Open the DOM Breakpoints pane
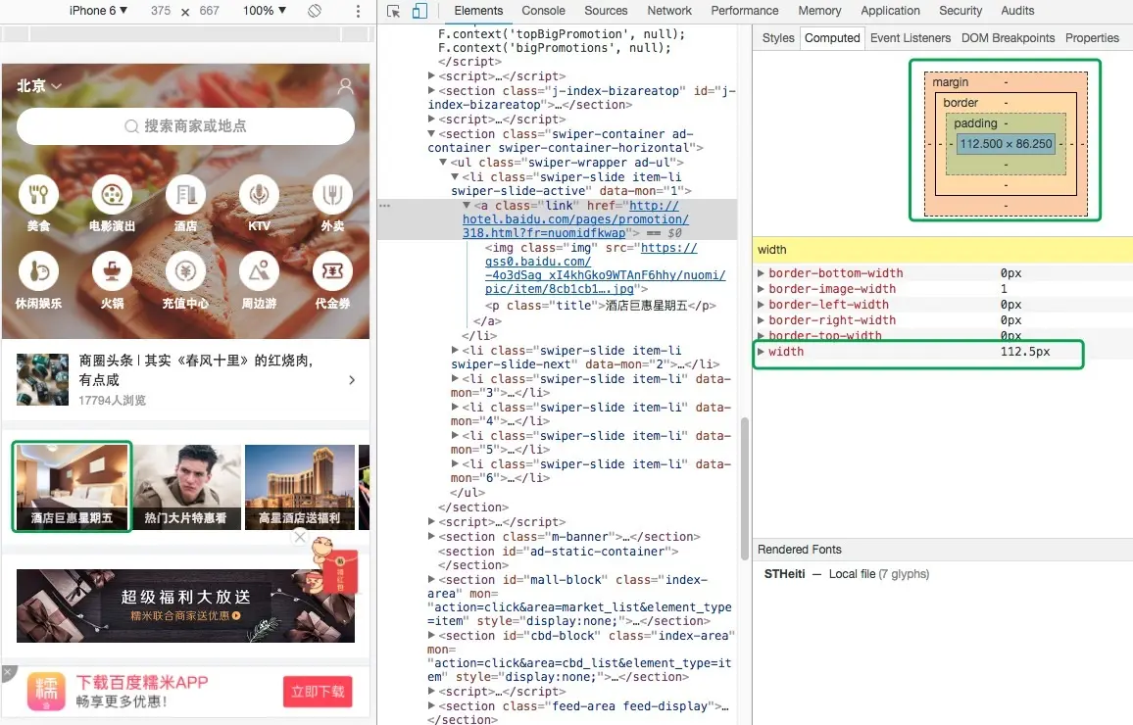Screen dimensions: 1133x725 [1008, 38]
